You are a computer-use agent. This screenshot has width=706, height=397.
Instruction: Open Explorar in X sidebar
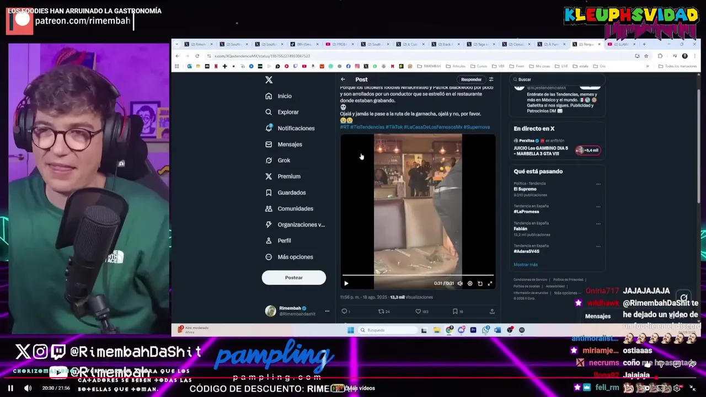coord(282,112)
